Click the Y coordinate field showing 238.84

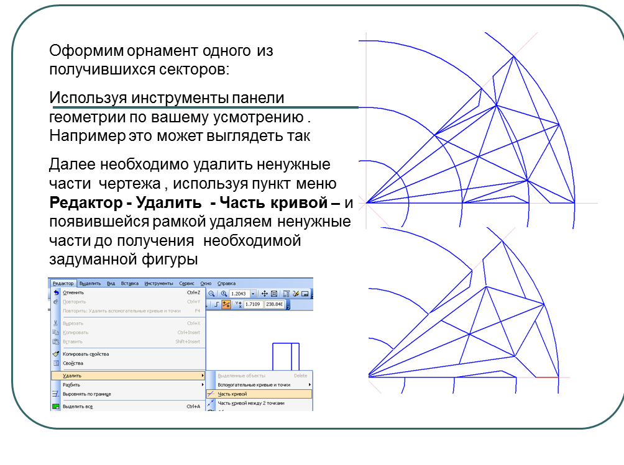[x=274, y=304]
